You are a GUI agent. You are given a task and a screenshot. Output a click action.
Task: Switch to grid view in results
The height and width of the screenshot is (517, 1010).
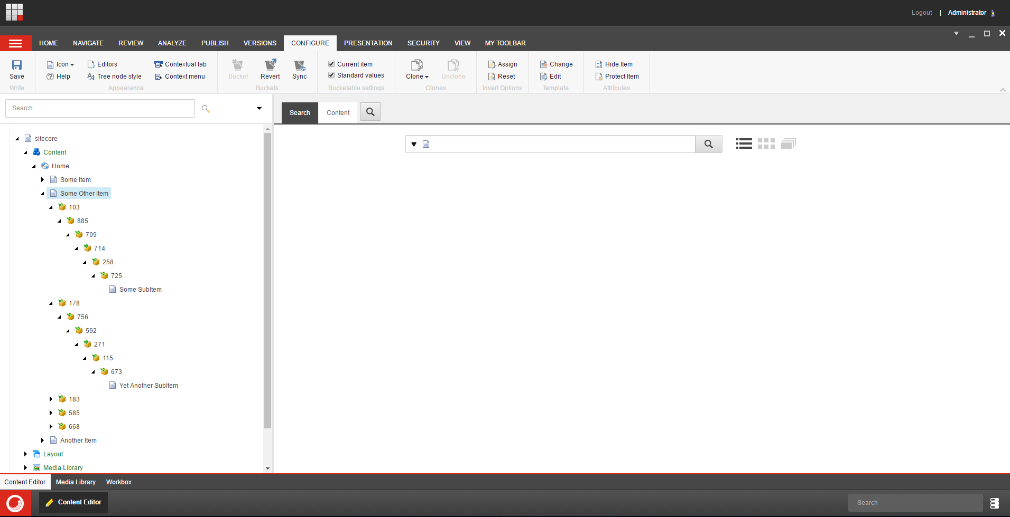[x=766, y=143]
